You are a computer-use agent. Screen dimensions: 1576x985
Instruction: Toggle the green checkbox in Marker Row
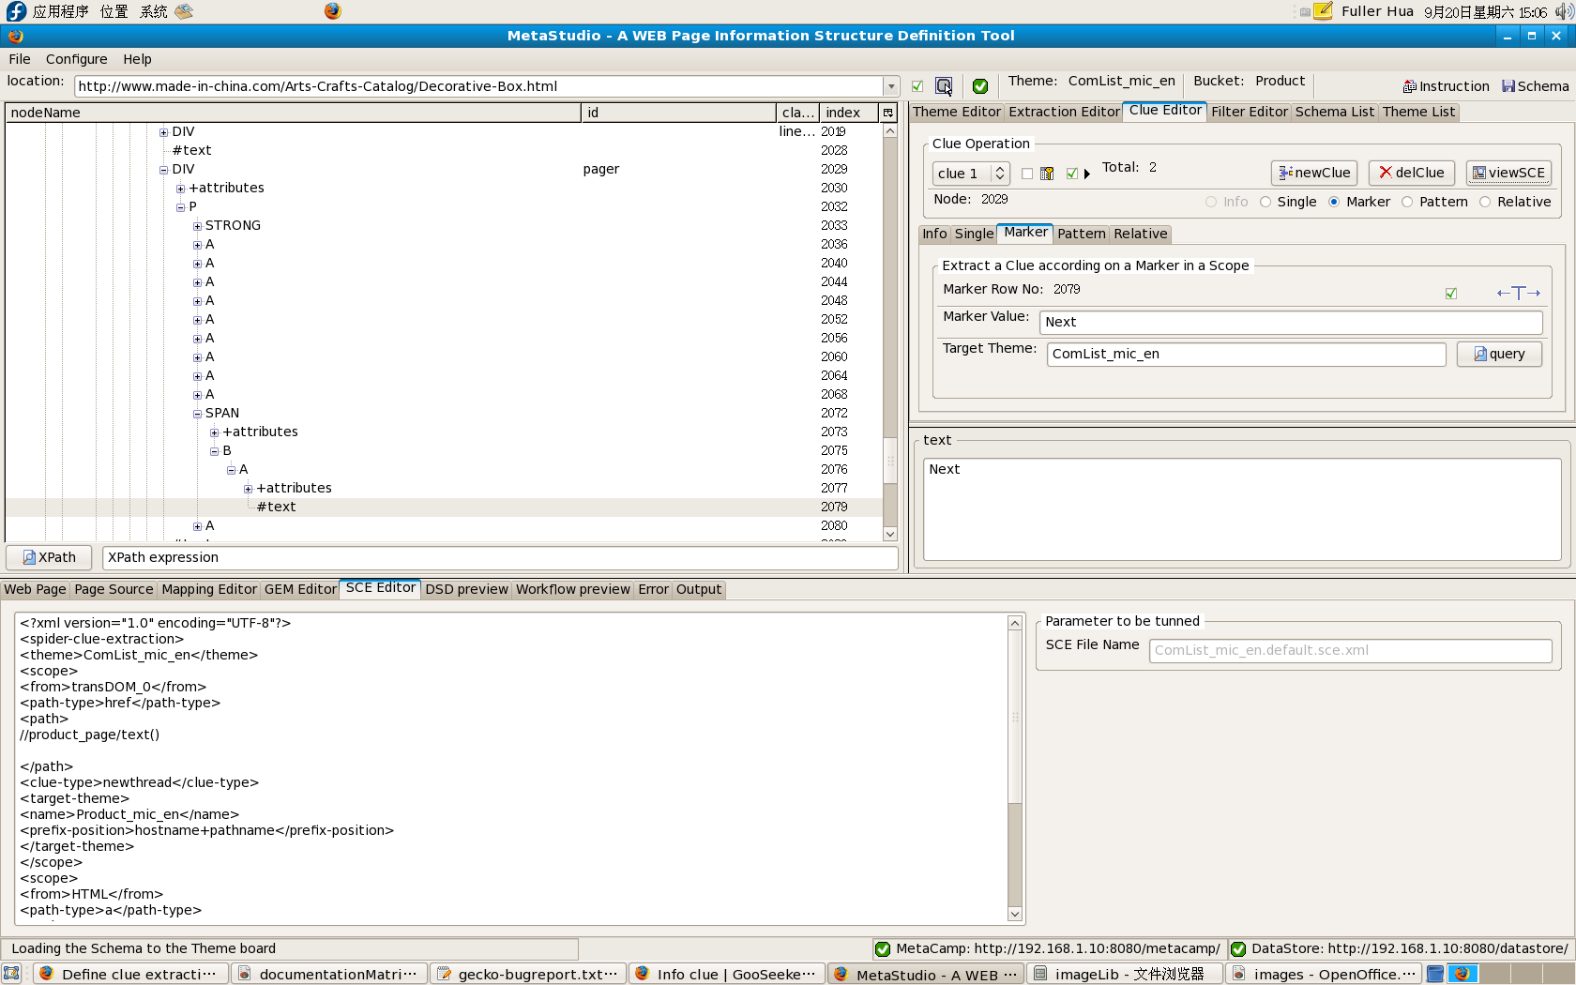pyautogui.click(x=1451, y=294)
